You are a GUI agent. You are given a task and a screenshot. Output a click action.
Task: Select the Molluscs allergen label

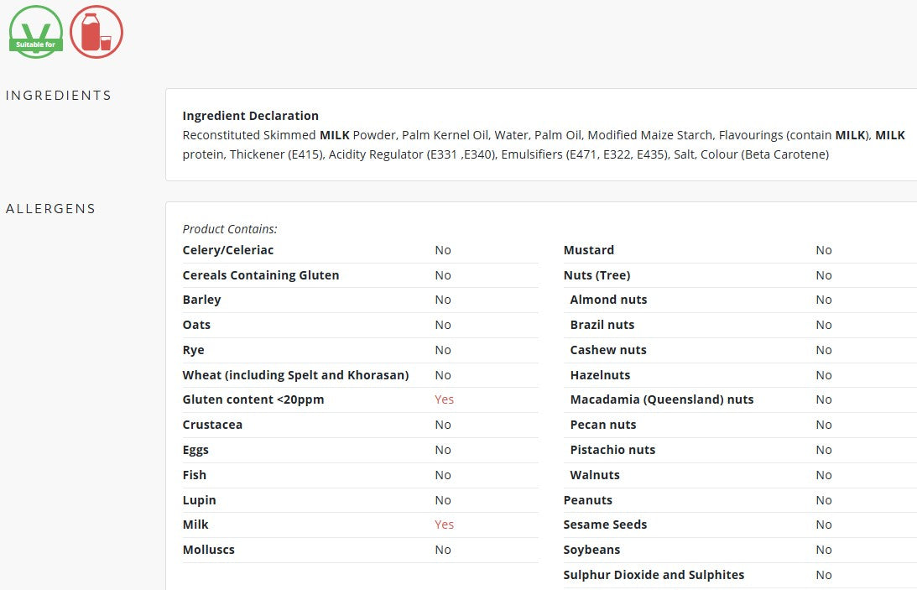pyautogui.click(x=208, y=550)
